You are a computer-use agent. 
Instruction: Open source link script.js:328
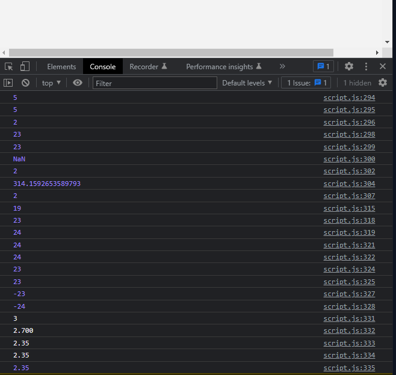coord(349,306)
